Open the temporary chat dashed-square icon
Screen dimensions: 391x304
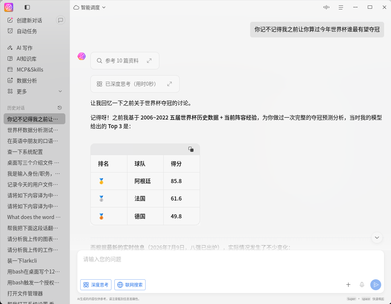[x=61, y=20]
